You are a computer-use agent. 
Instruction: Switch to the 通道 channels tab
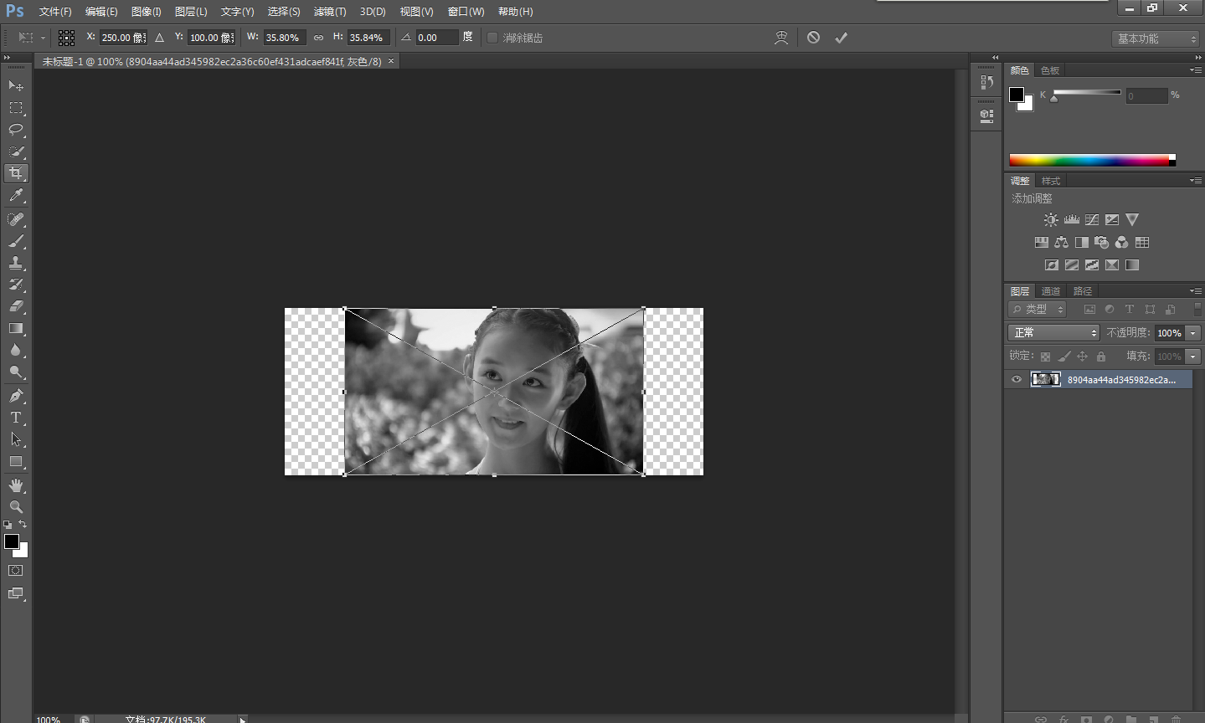coord(1051,291)
